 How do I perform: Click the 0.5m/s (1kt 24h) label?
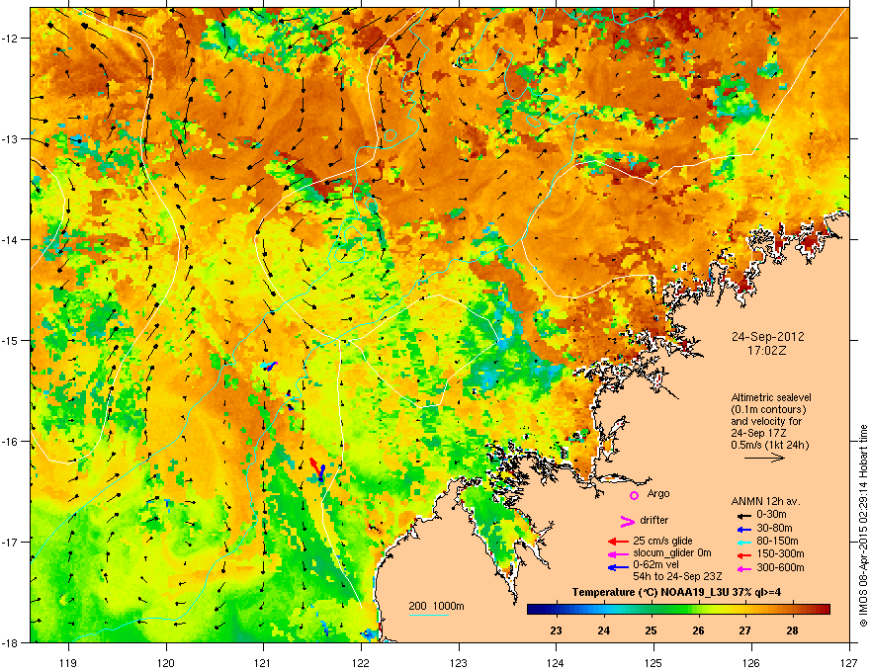[x=769, y=445]
